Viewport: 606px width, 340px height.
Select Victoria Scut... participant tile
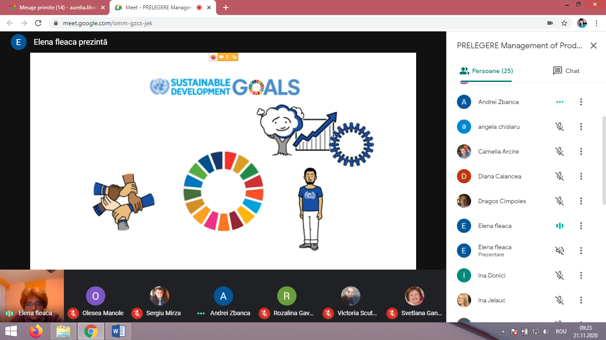350,296
